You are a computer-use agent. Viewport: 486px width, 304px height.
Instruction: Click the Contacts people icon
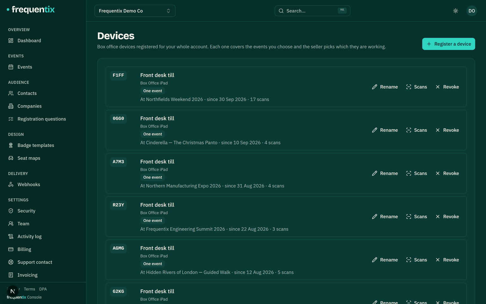[11, 93]
